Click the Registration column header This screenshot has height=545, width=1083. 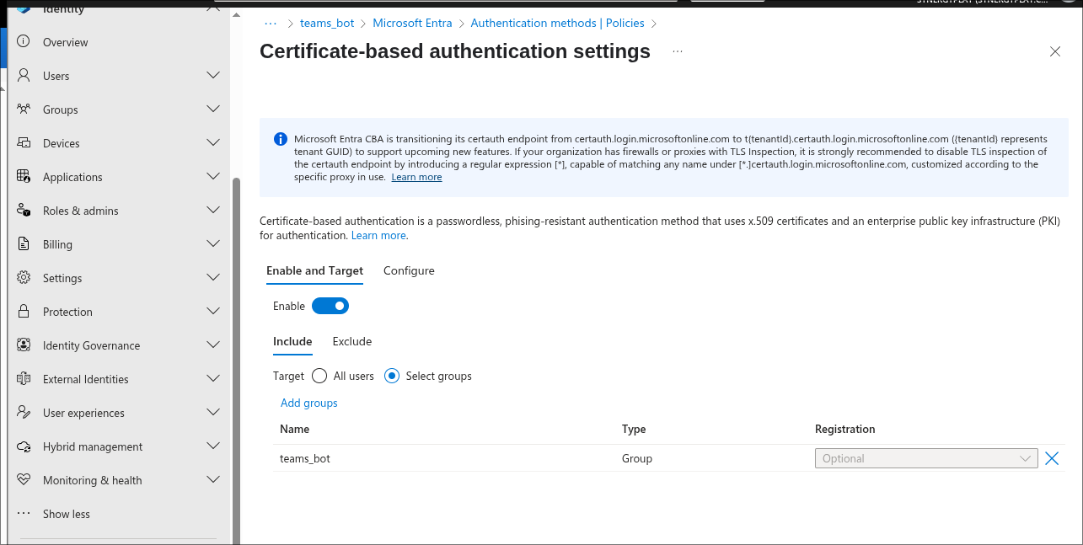[845, 429]
